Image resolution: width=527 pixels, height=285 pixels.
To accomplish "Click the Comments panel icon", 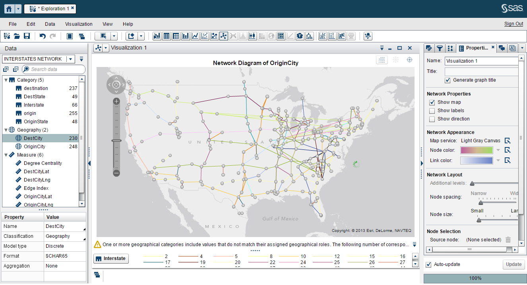I will click(x=502, y=48).
